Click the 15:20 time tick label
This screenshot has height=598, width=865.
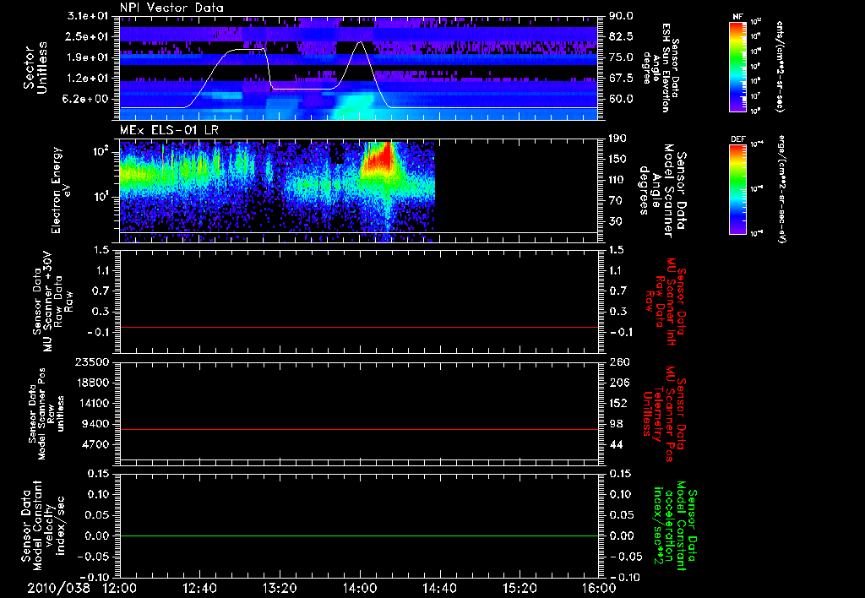tap(520, 588)
